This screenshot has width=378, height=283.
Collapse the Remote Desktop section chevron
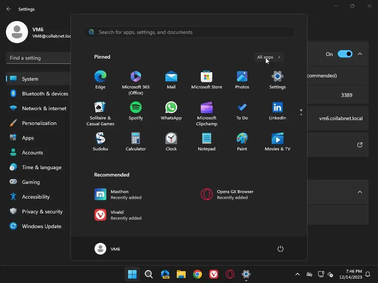[360, 54]
